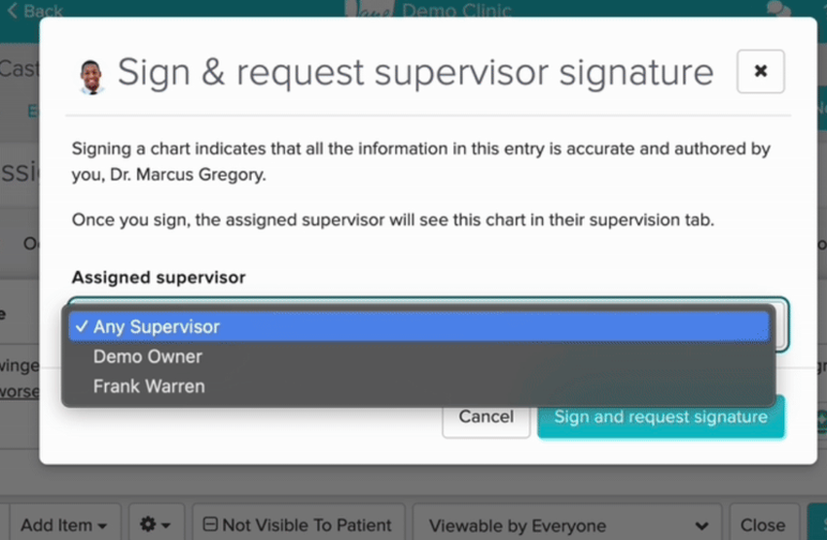Click the Demo Clinic title text
827x540 pixels.
[456, 11]
